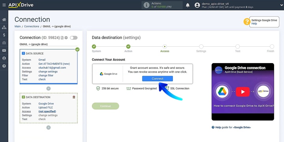Open the YouTube video sidebar icon
The image size is (284, 142).
coord(4,51)
